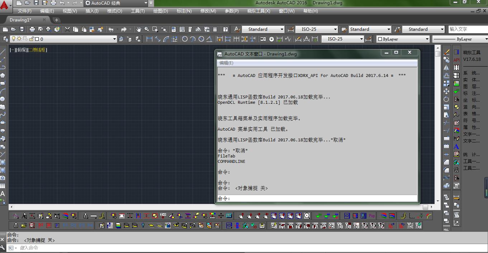The image size is (488, 253).
Task: Click the Redo arrow in standard toolbar
Action: coord(124,29)
